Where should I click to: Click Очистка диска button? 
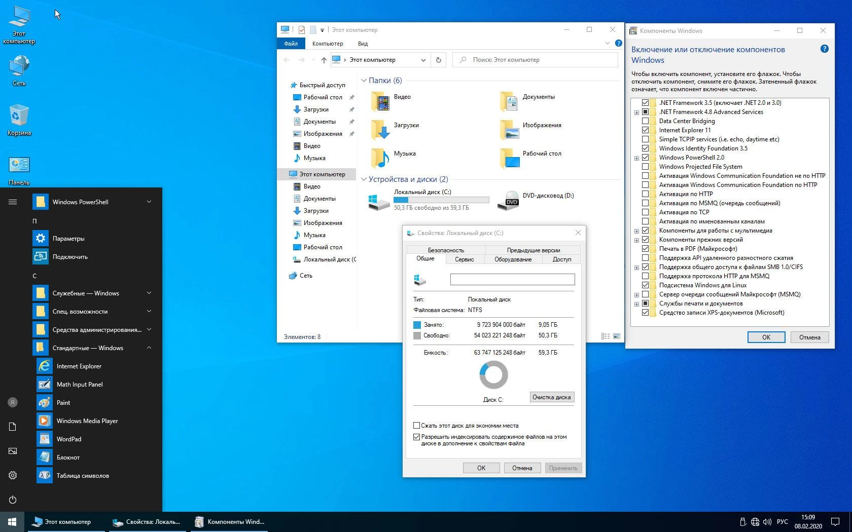[x=552, y=397]
